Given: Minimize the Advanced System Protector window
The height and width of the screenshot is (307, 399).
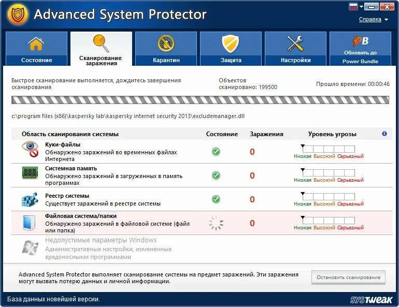Looking at the screenshot, I should [x=371, y=7].
